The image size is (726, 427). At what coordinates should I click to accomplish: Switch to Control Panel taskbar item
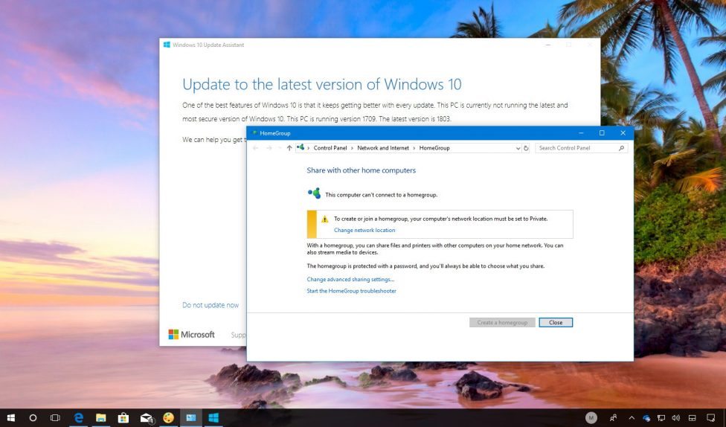tap(190, 418)
